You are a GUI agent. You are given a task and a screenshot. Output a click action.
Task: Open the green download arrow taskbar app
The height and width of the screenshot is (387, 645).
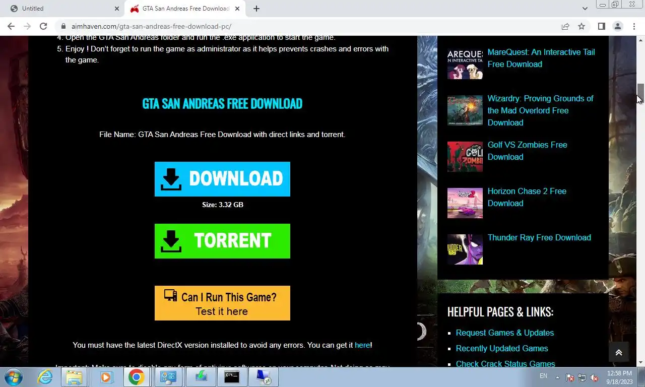pyautogui.click(x=200, y=377)
